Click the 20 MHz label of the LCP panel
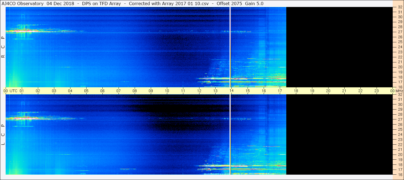 (x=400, y=155)
